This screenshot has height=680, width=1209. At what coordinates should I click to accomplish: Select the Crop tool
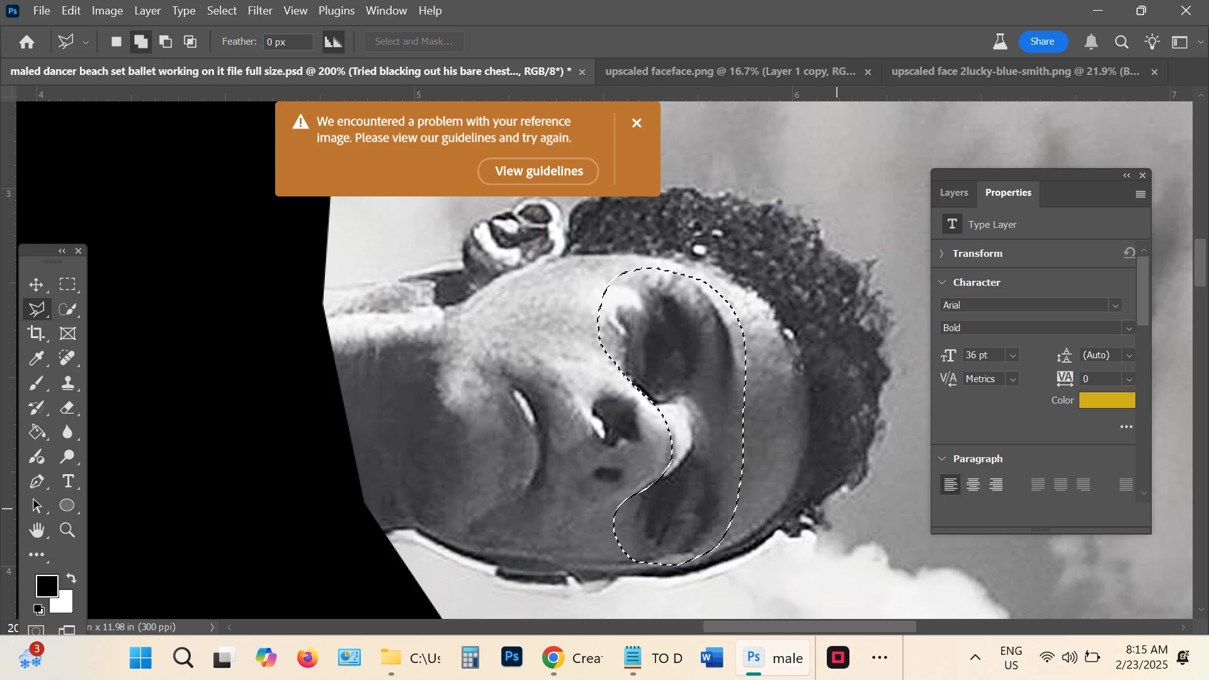[x=36, y=334]
